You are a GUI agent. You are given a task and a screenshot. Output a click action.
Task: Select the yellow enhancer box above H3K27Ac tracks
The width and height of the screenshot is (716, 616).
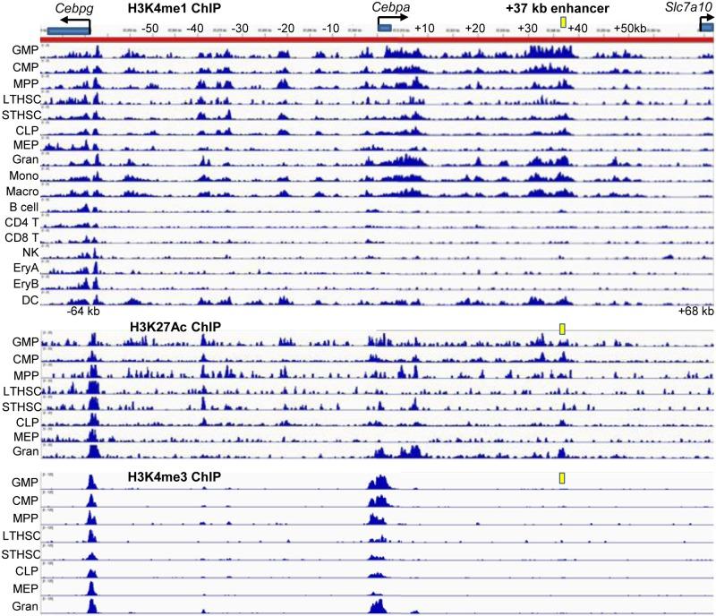[x=561, y=329]
